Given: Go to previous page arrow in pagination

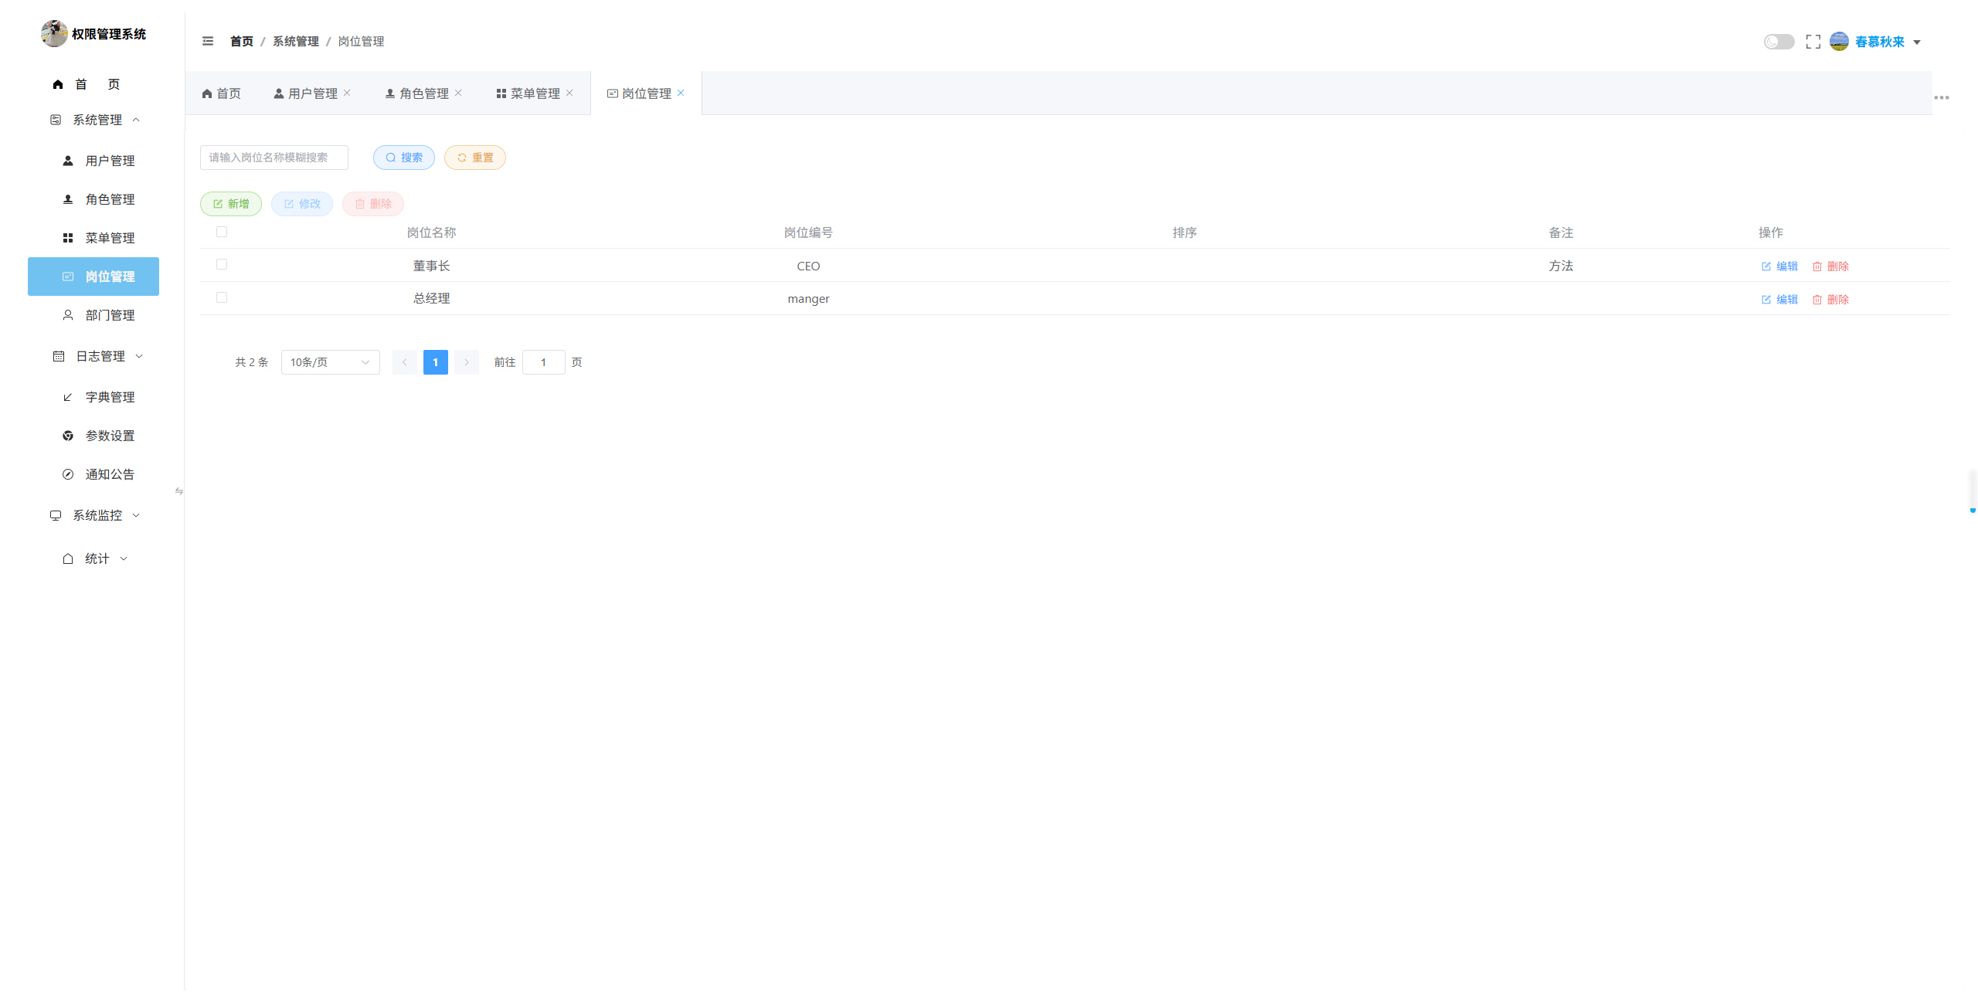Looking at the screenshot, I should tap(405, 362).
